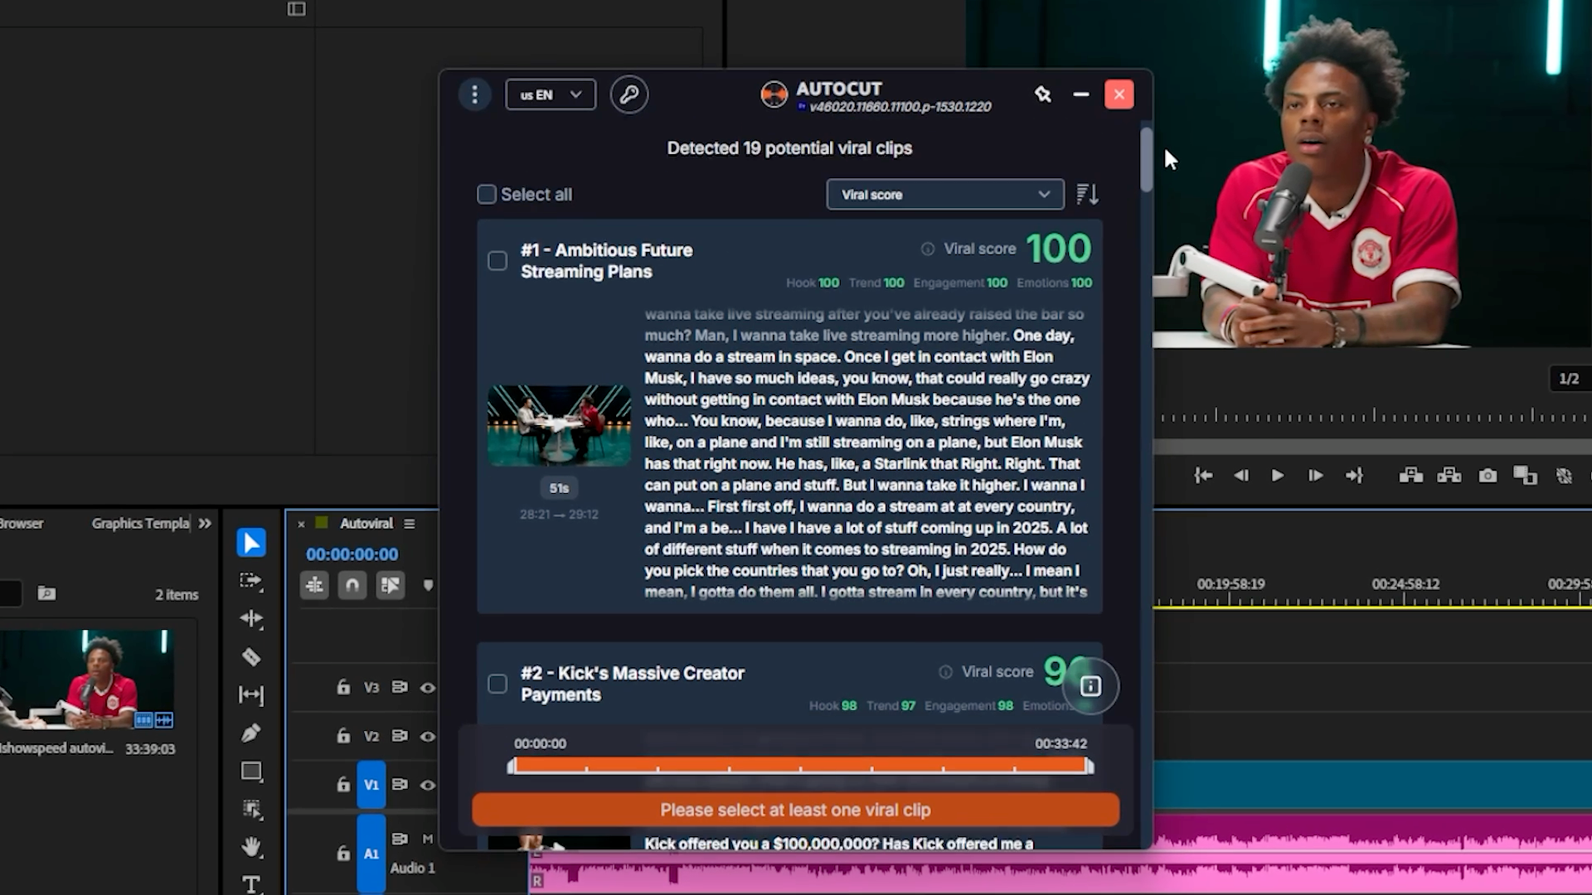The image size is (1592, 895).
Task: Click the Viral score info icon for clip #2
Action: (945, 672)
